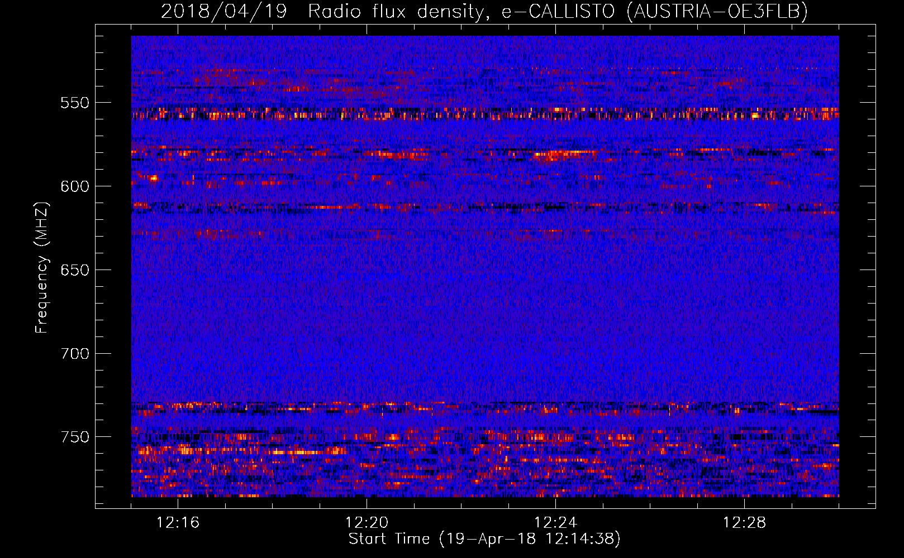Click the 700 frequency tick label
904x558 pixels.
pos(75,354)
